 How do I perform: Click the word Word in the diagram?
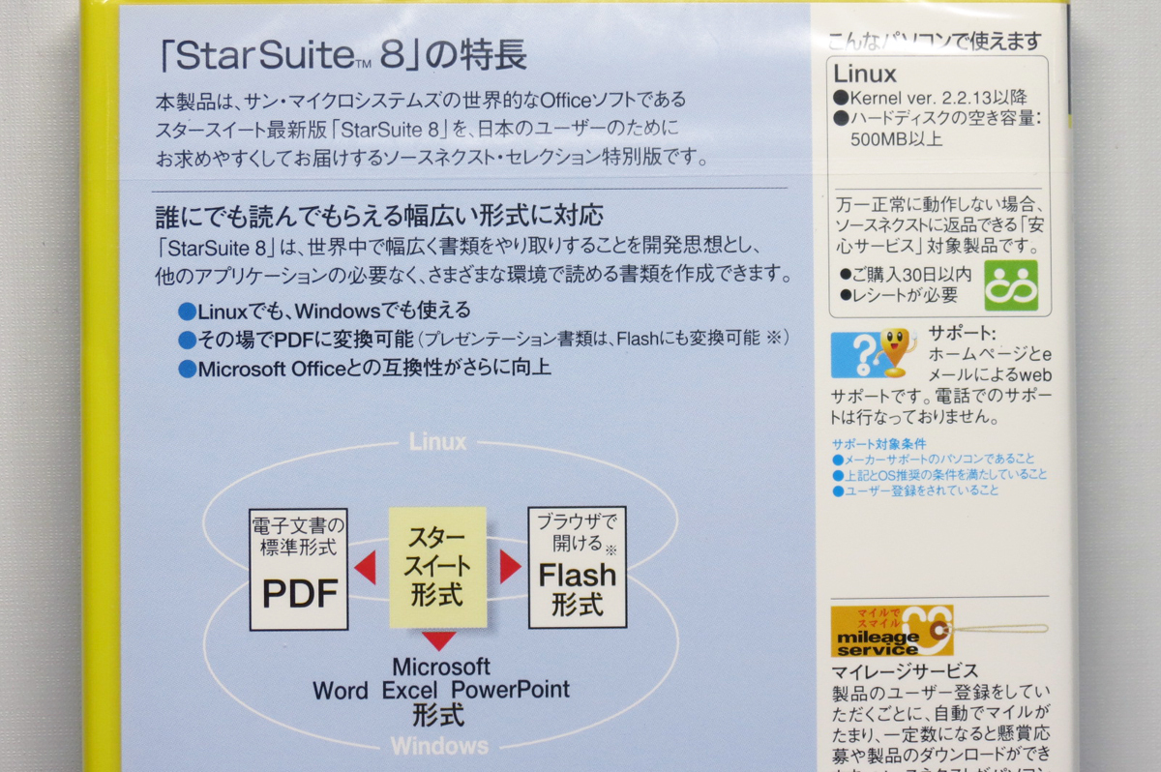click(x=341, y=691)
